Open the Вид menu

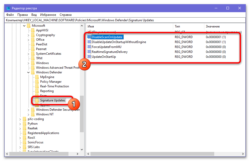click(34, 15)
